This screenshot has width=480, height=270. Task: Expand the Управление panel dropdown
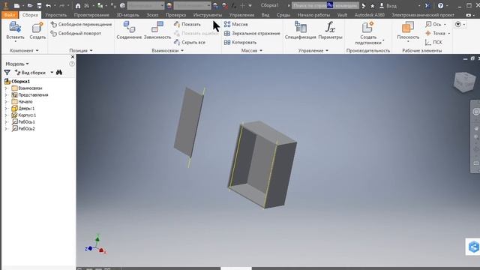[313, 50]
